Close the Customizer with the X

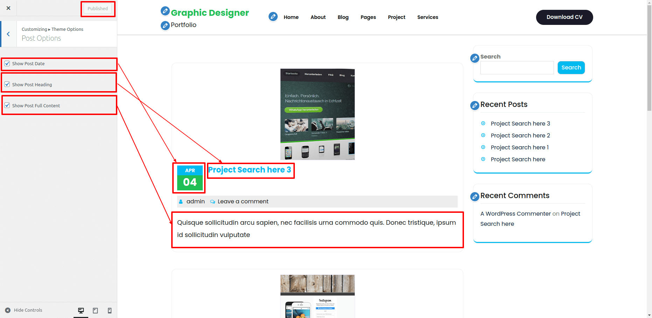[8, 8]
